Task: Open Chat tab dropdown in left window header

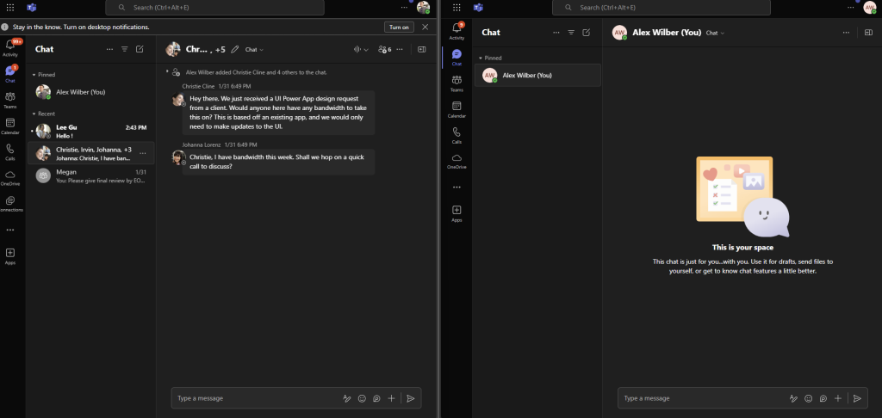Action: coord(254,49)
